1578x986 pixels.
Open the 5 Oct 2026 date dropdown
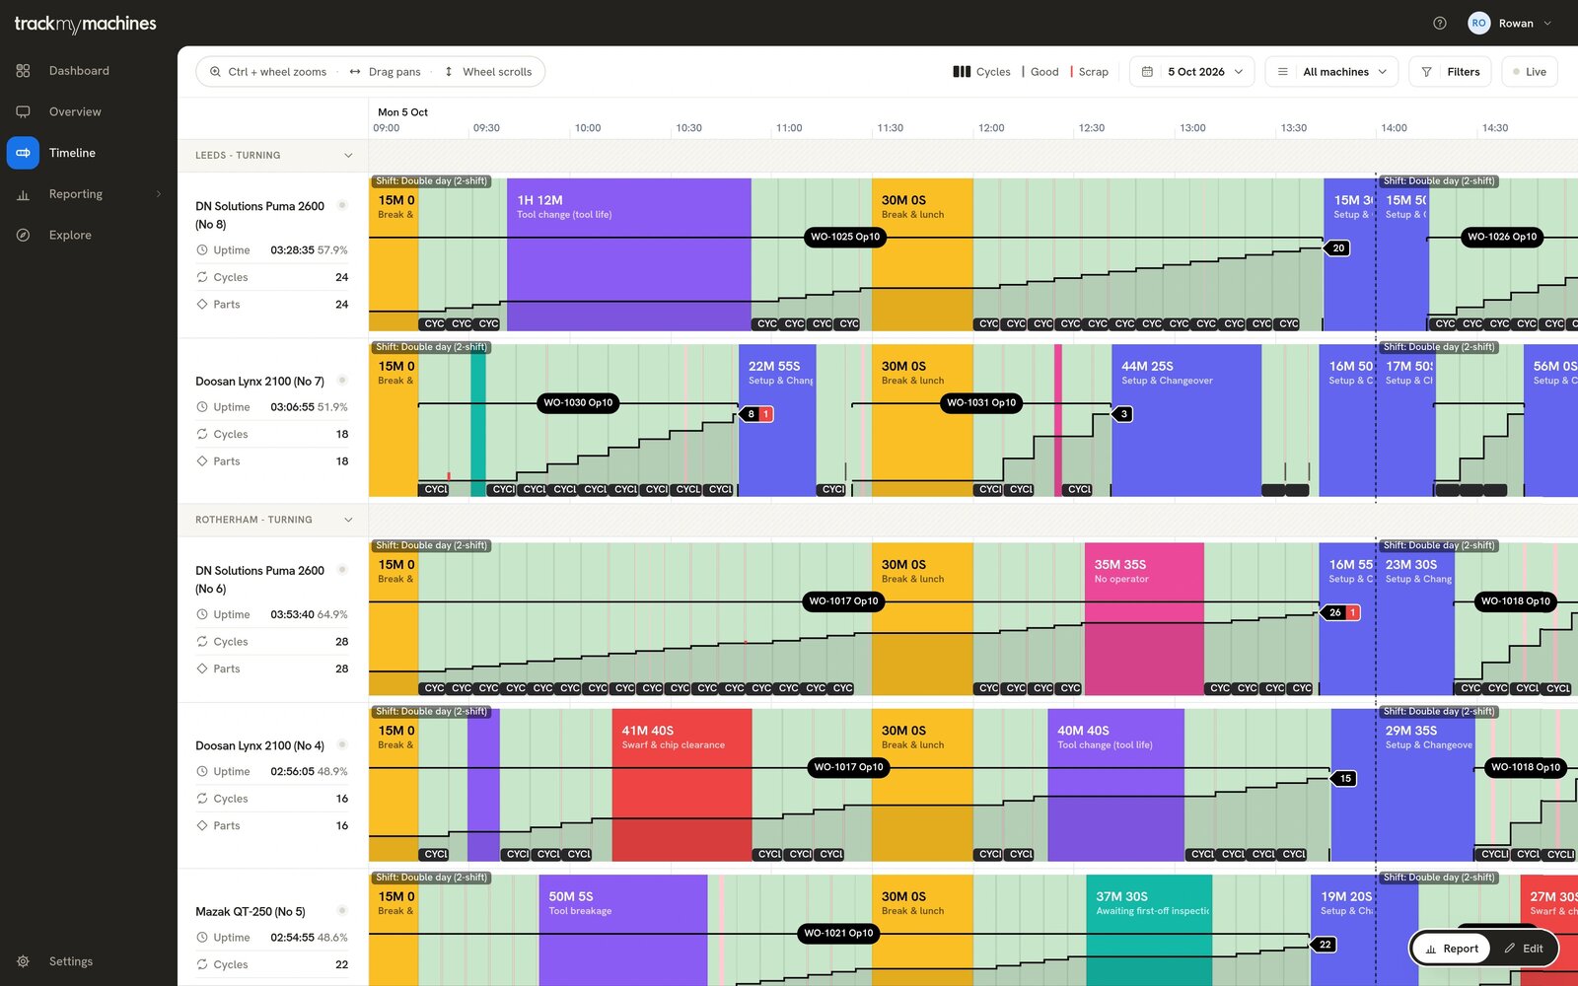(1191, 72)
